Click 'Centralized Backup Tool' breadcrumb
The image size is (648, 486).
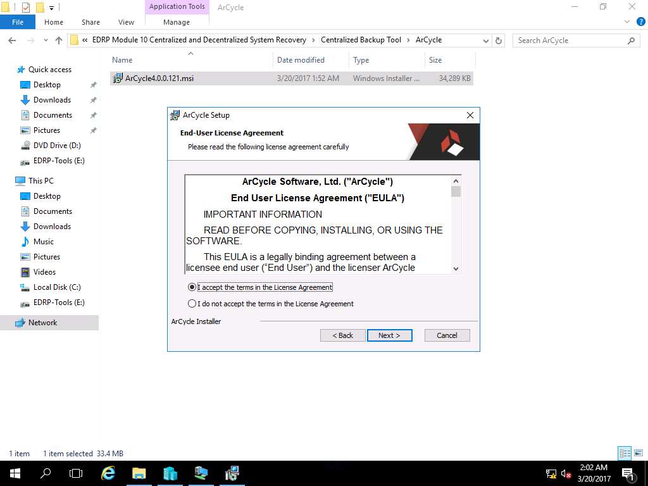pyautogui.click(x=361, y=40)
